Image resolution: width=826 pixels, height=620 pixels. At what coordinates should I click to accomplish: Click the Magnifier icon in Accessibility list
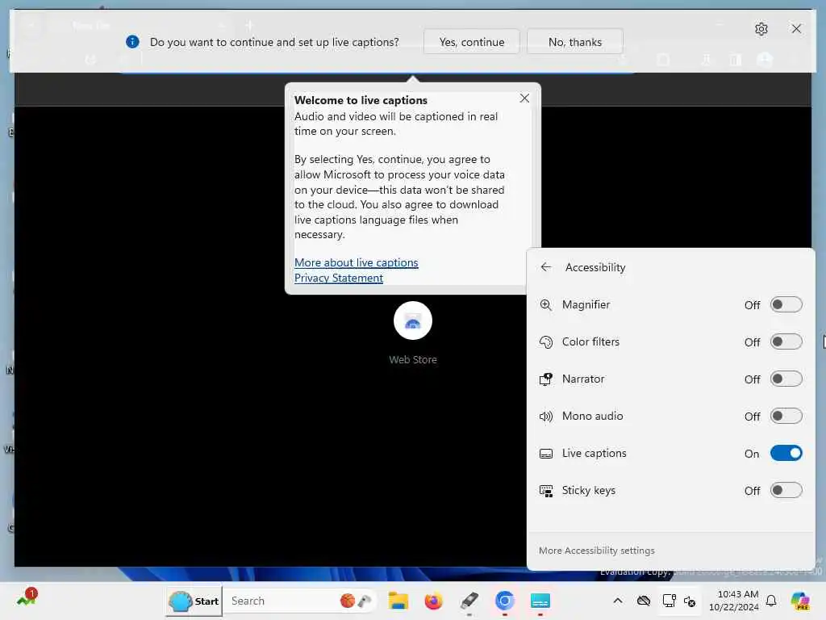[546, 304]
